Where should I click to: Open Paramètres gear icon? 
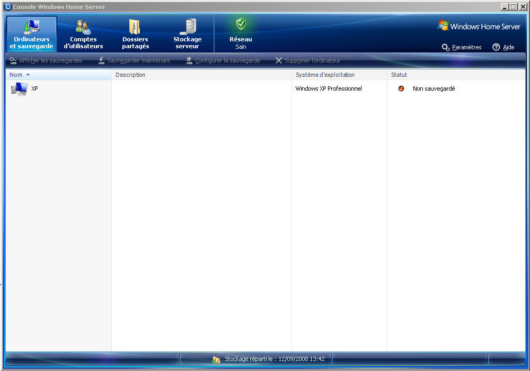[x=446, y=47]
